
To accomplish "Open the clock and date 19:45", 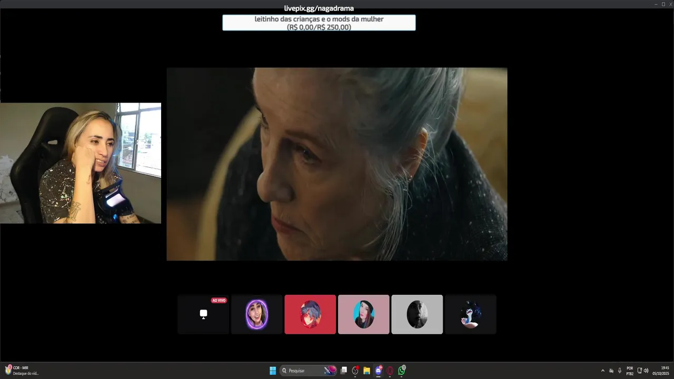I will click(661, 371).
